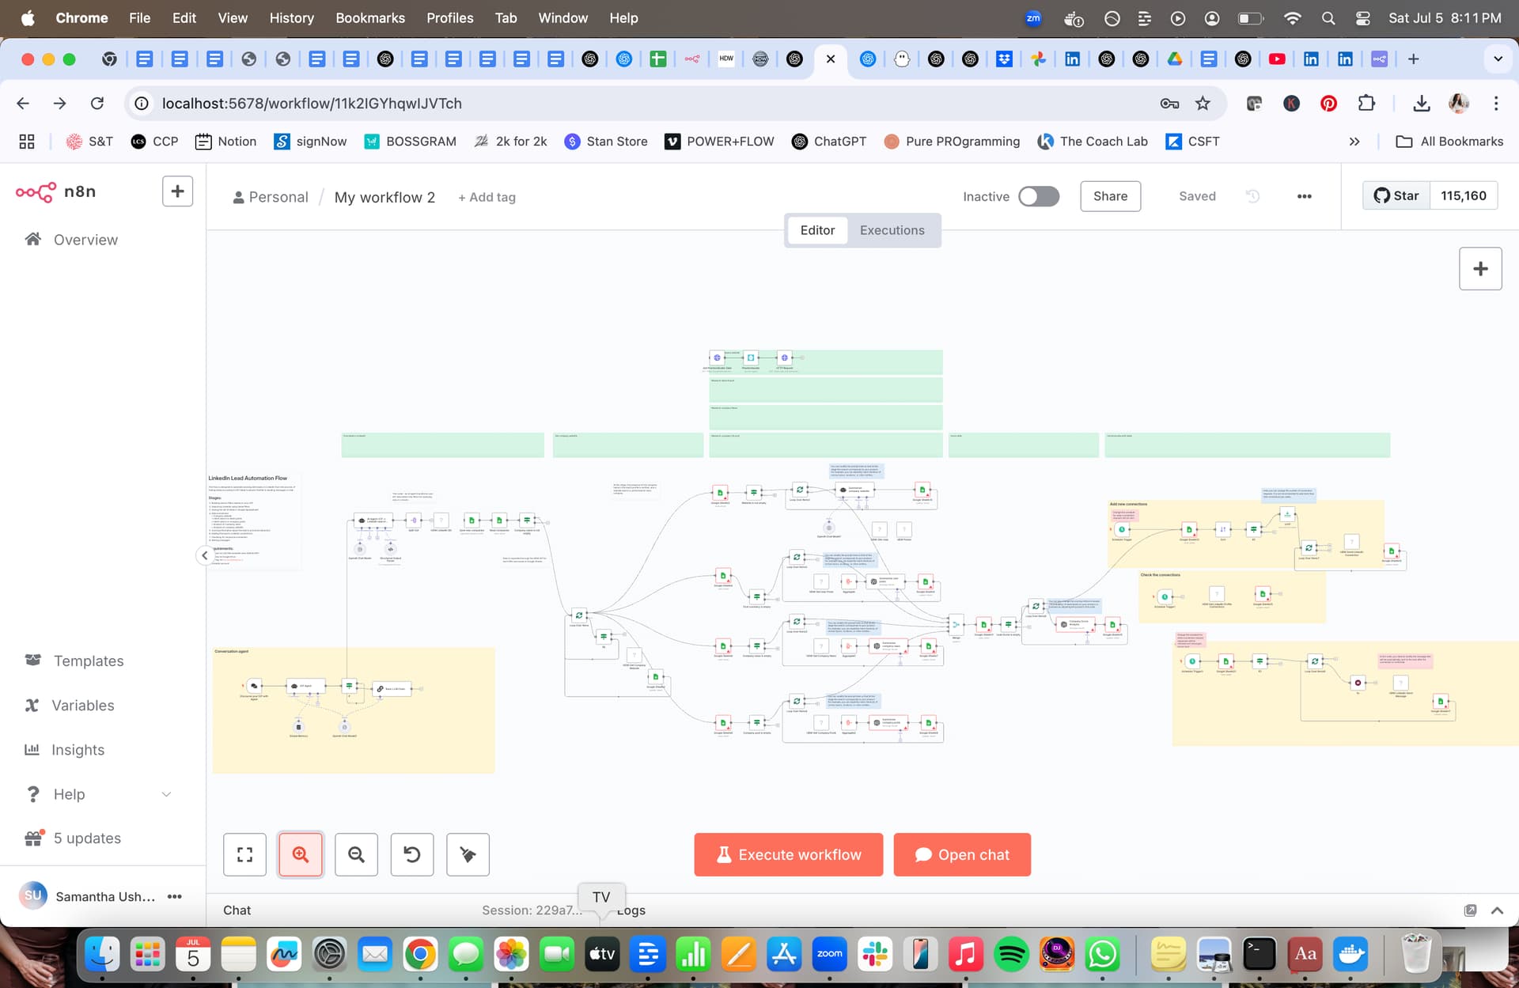Zoom out on the canvas
This screenshot has height=988, width=1519.
(x=356, y=854)
